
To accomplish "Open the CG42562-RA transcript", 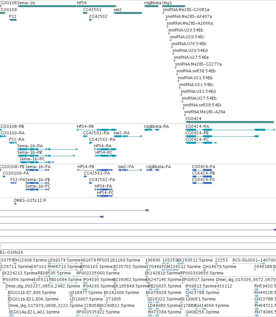I will coord(91,143).
